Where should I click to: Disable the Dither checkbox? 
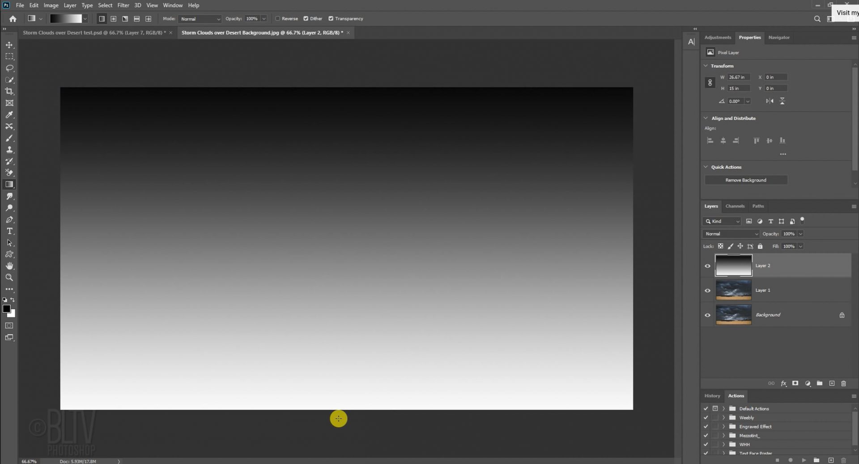tap(306, 18)
